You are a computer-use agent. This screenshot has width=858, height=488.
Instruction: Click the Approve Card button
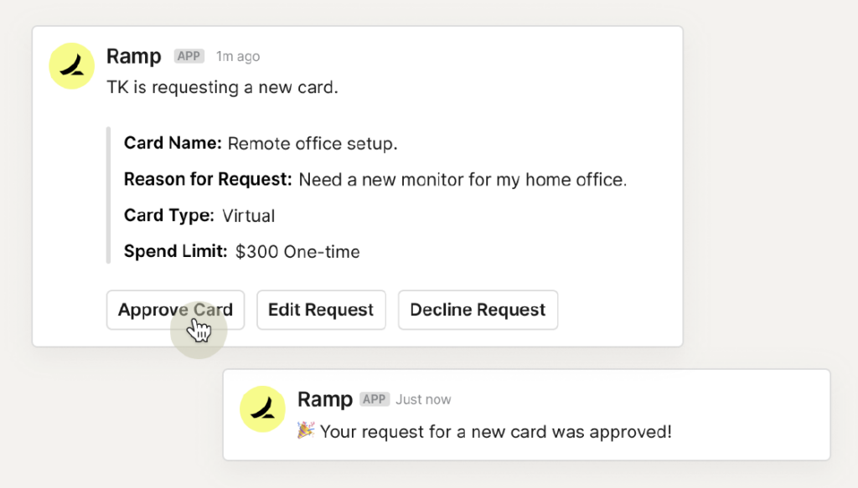[175, 310]
